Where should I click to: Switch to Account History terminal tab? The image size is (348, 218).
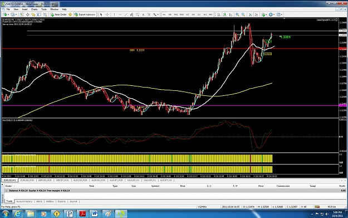(x=24, y=201)
